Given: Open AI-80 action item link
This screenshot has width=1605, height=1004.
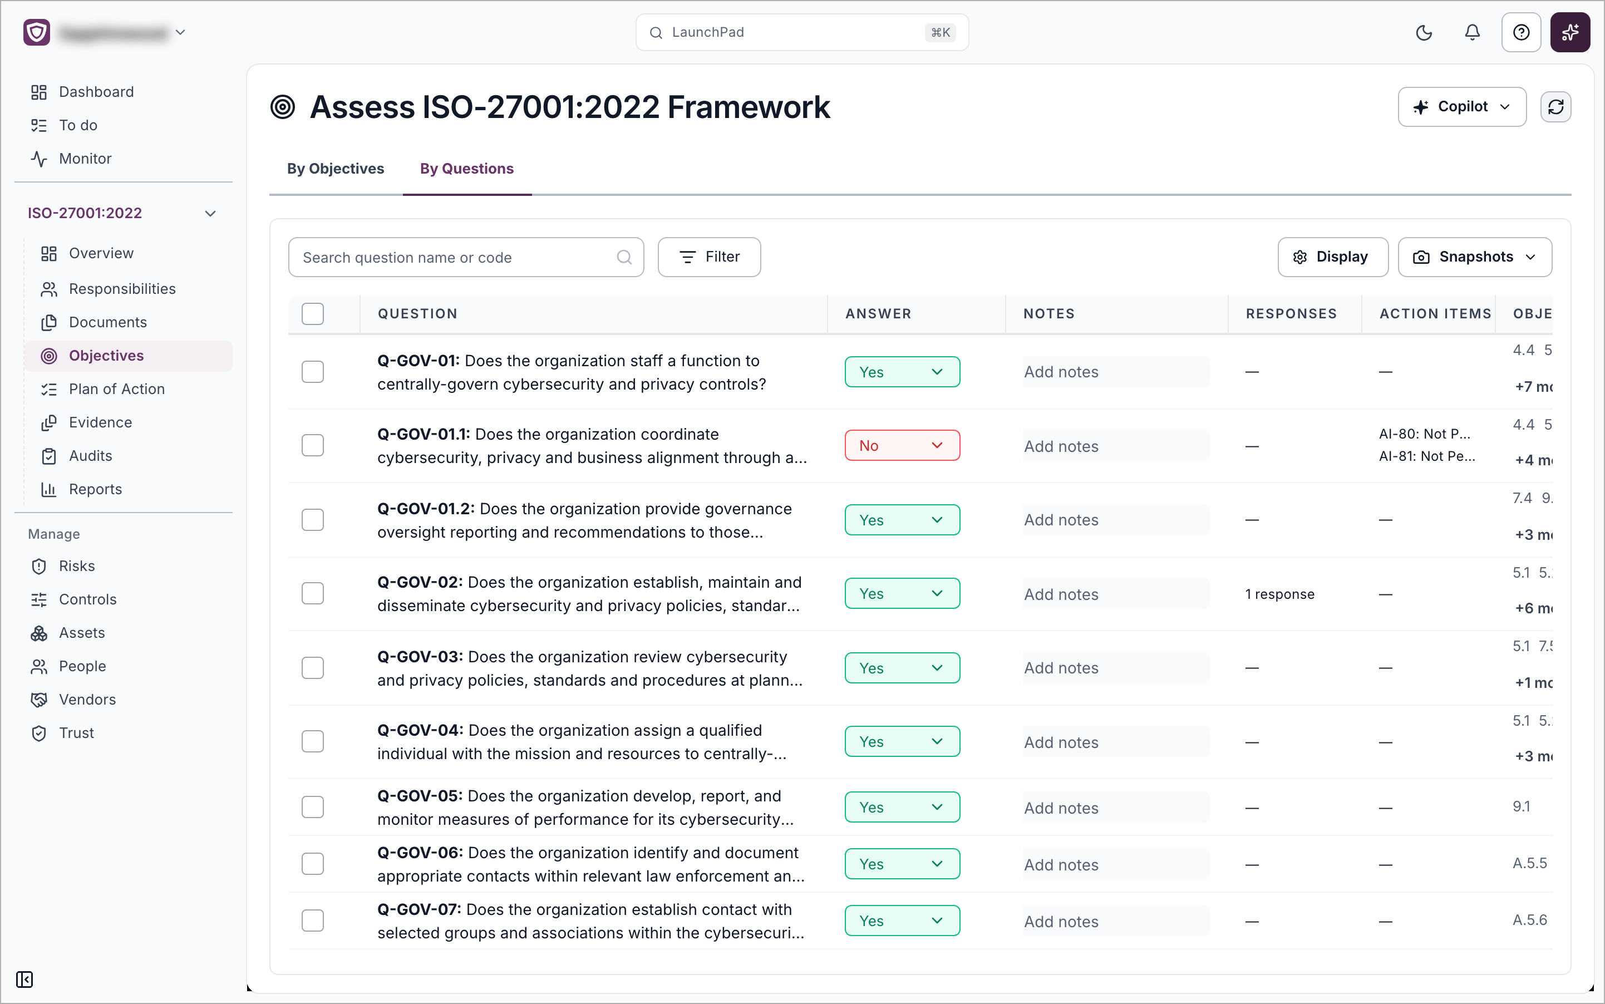Looking at the screenshot, I should [1424, 434].
